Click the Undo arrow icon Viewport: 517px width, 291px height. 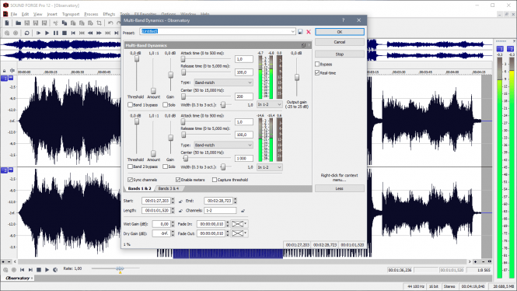110,23
